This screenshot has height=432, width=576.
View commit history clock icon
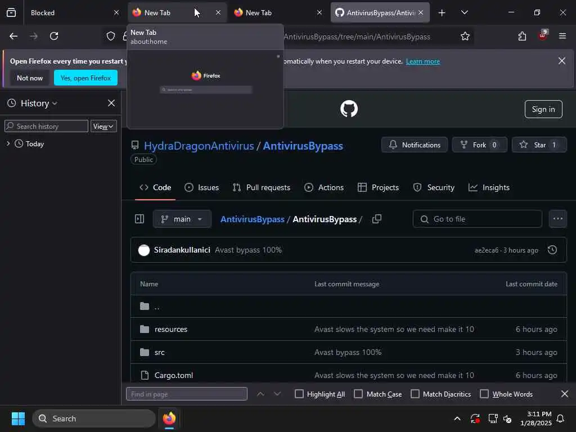[x=552, y=250]
